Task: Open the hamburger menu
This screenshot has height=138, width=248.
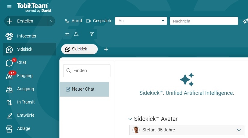Action: coord(9,7)
